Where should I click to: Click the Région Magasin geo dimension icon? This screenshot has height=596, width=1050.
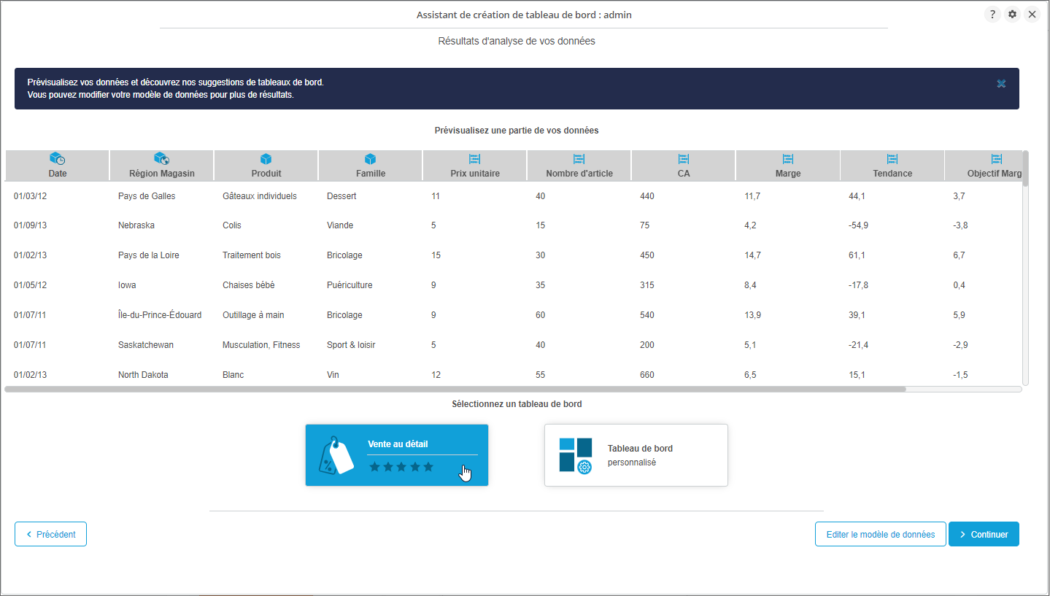[x=161, y=158]
